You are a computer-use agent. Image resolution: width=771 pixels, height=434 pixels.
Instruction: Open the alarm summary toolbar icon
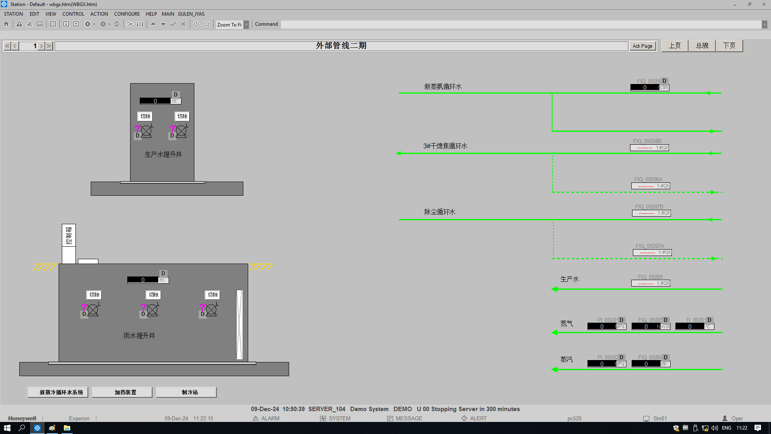[x=19, y=24]
